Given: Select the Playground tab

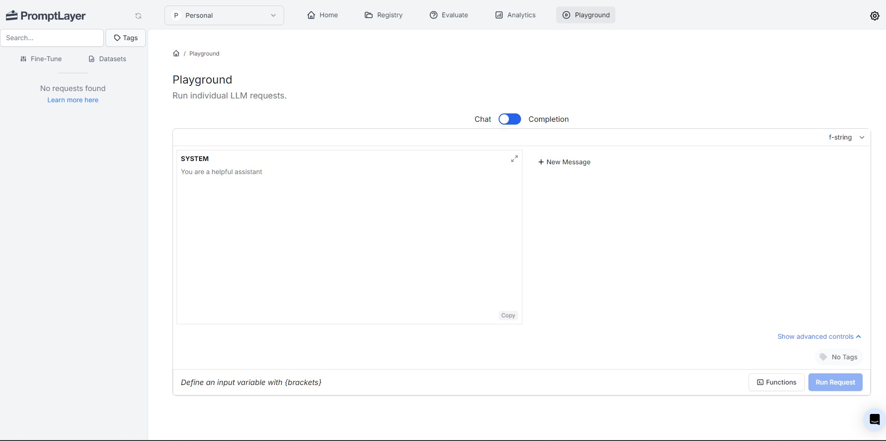Looking at the screenshot, I should tap(586, 15).
